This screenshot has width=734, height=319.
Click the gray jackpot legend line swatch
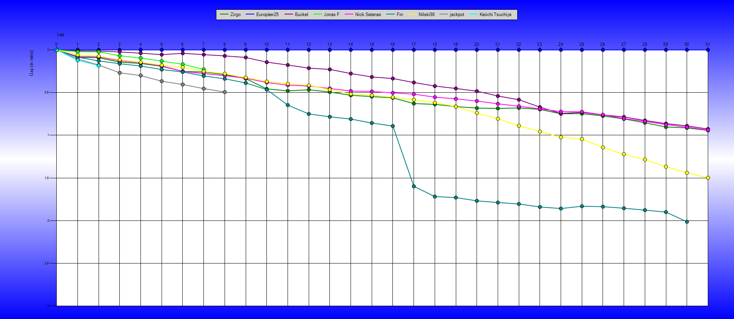444,14
